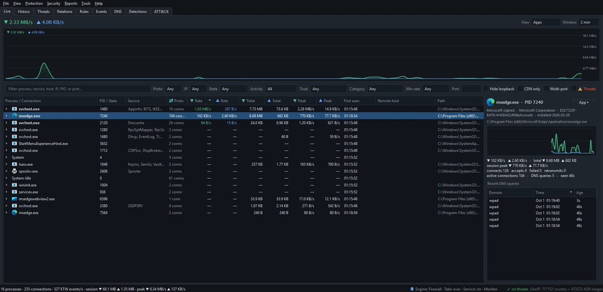Sort by the First seen column header
Viewport: 603px width, 292px height.
tap(358, 101)
